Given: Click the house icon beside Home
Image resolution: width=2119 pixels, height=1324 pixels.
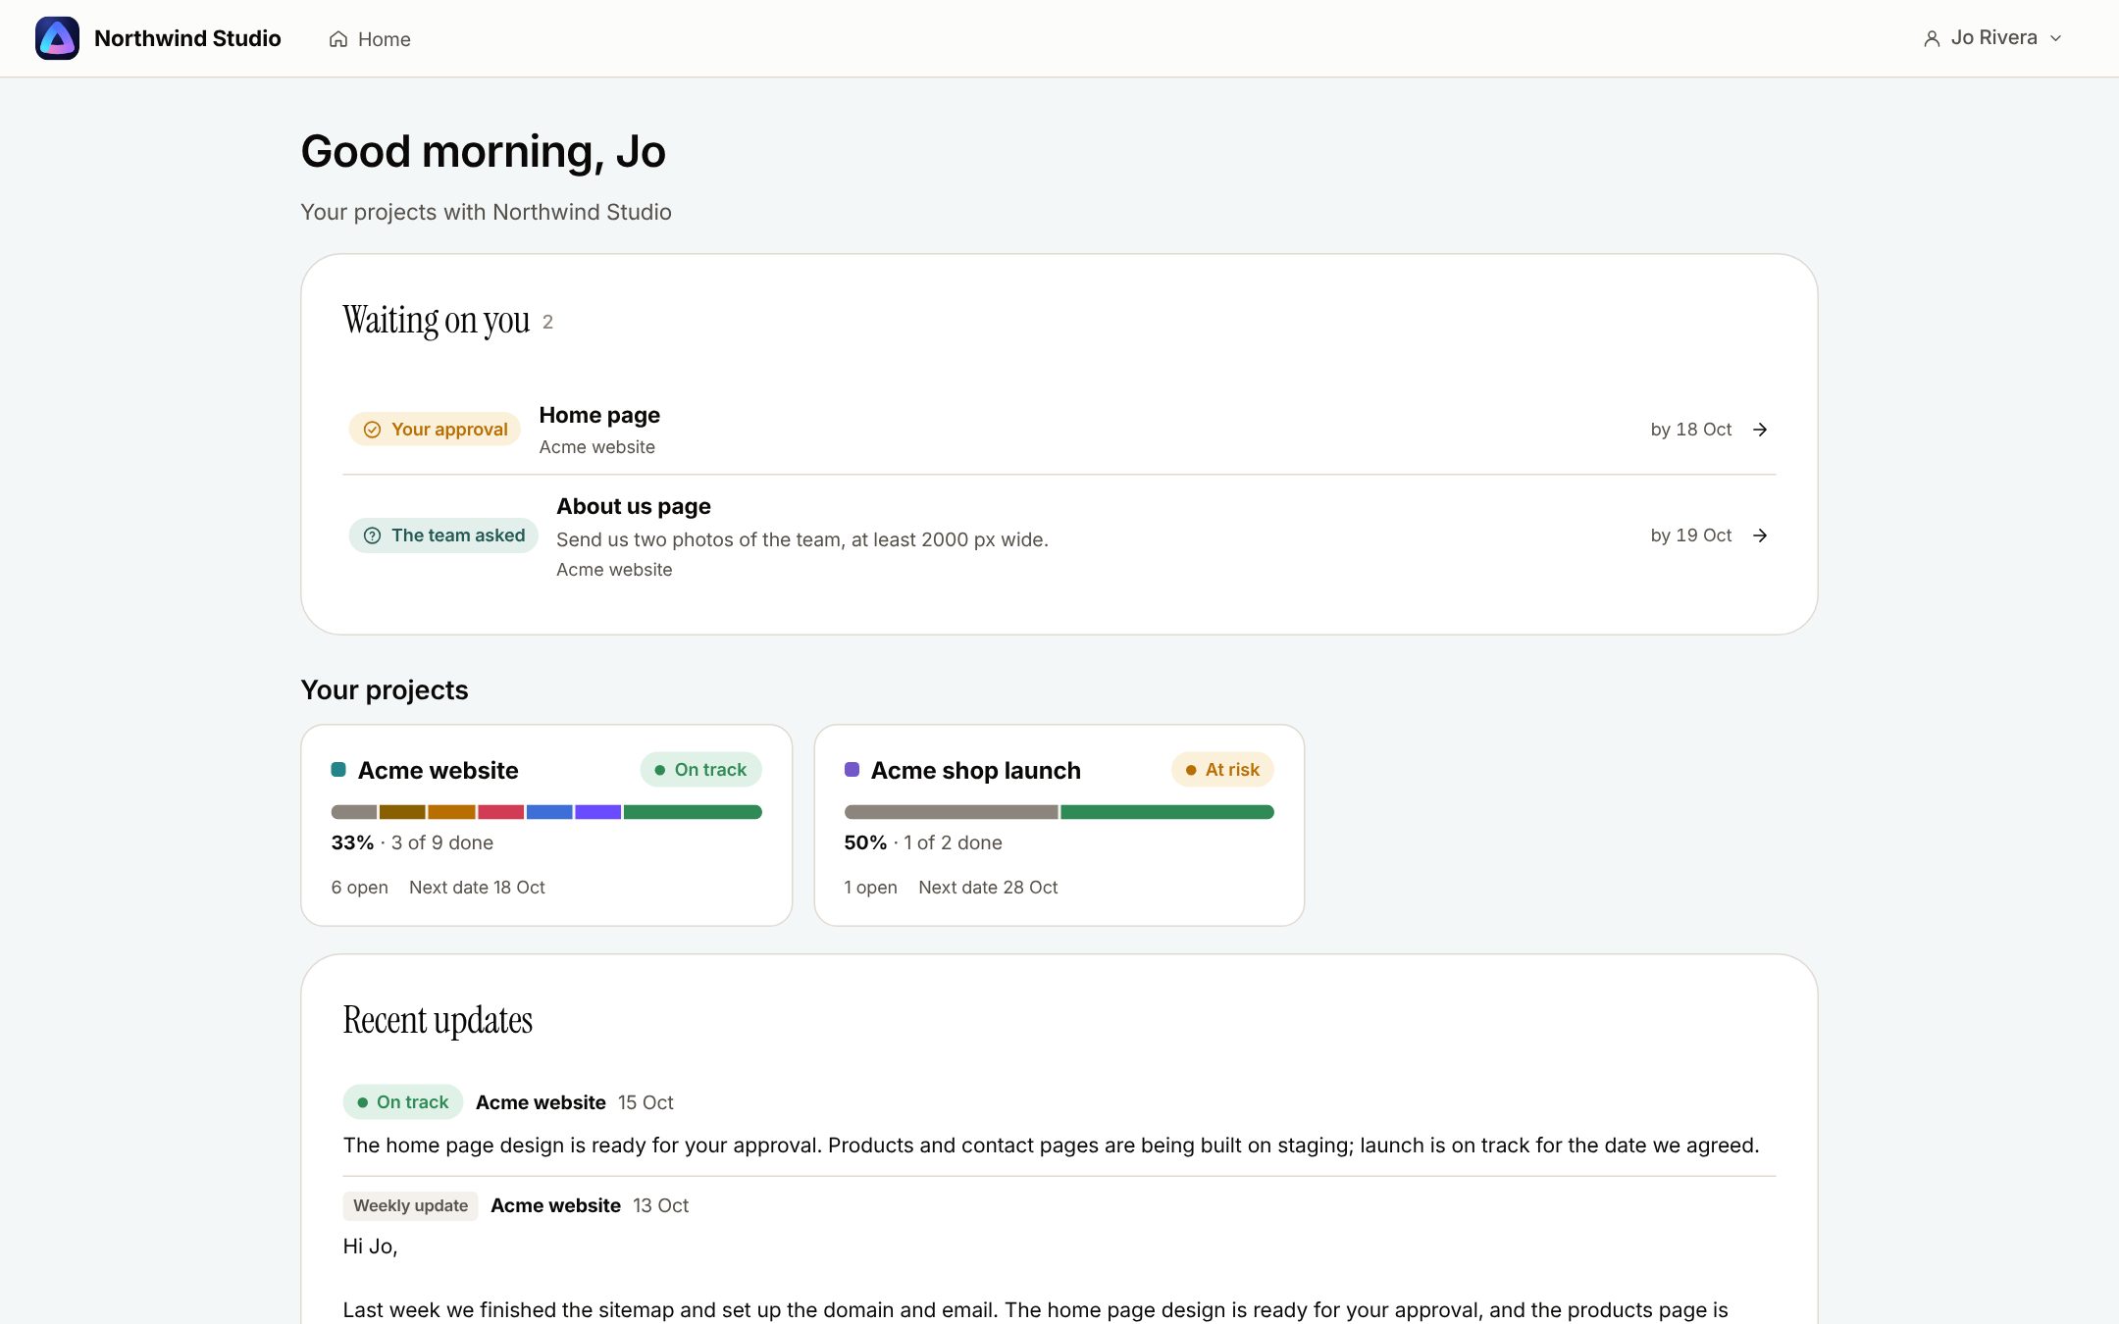Looking at the screenshot, I should [338, 39].
